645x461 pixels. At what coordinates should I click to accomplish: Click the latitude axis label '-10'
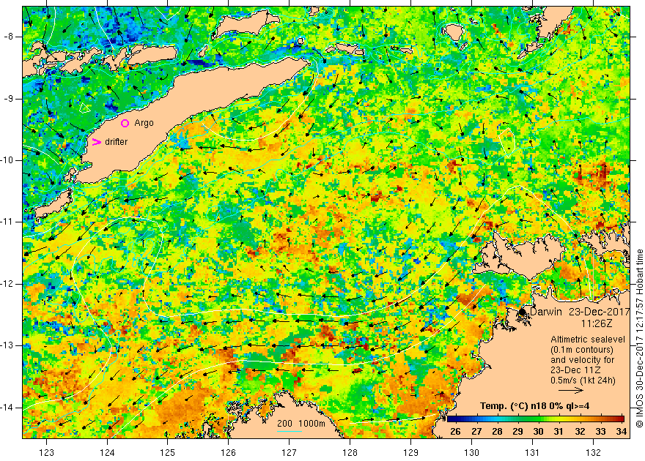(x=8, y=160)
